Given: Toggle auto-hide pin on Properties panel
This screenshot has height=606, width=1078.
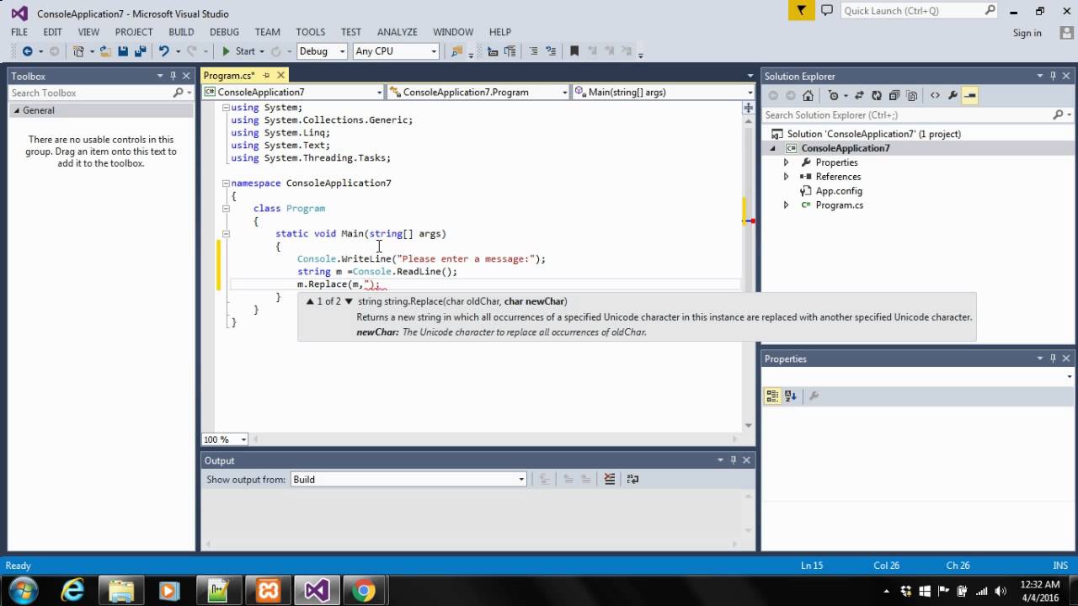Looking at the screenshot, I should [1054, 359].
